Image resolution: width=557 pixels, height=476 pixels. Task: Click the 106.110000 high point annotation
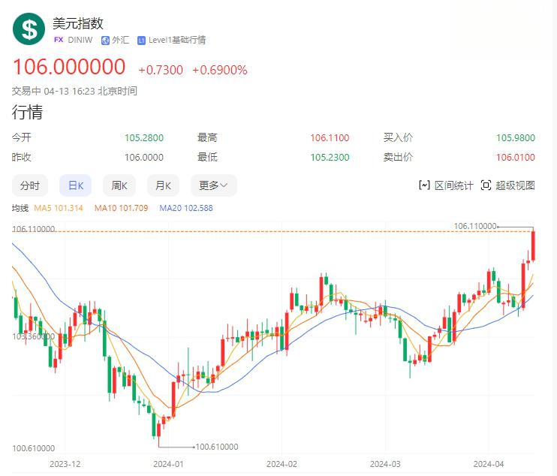pos(475,226)
